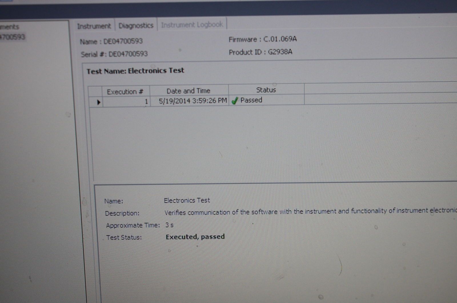This screenshot has height=303, width=457.
Task: Click the Firmware : C.01.069A text
Action: (262, 39)
